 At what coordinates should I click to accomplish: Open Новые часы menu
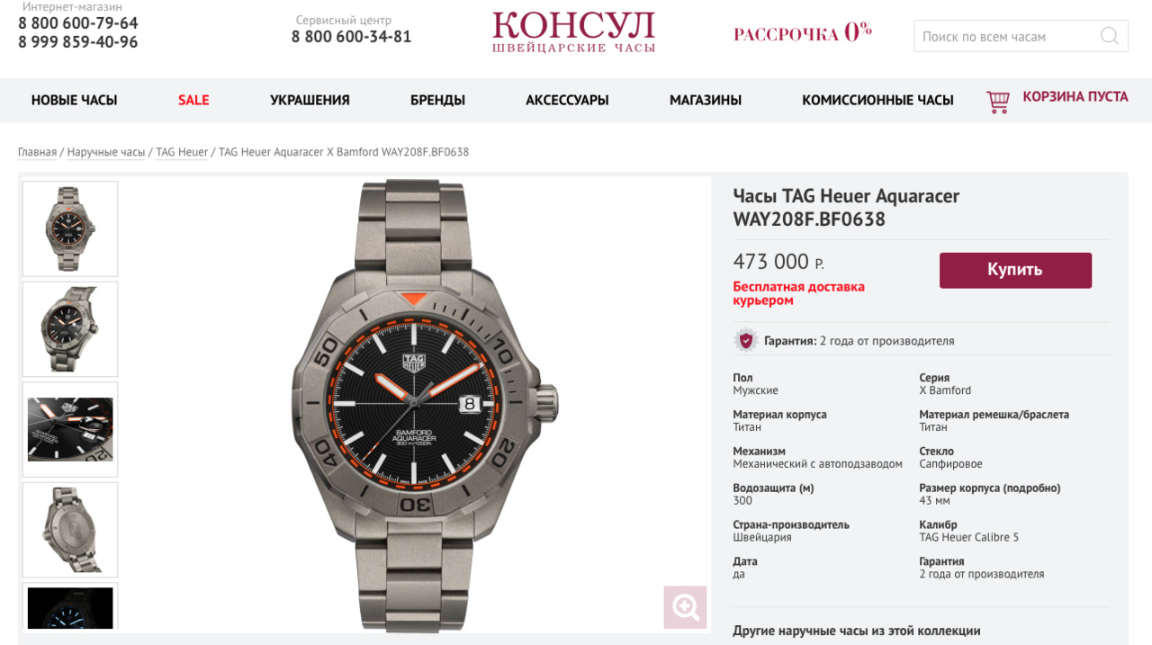(74, 100)
